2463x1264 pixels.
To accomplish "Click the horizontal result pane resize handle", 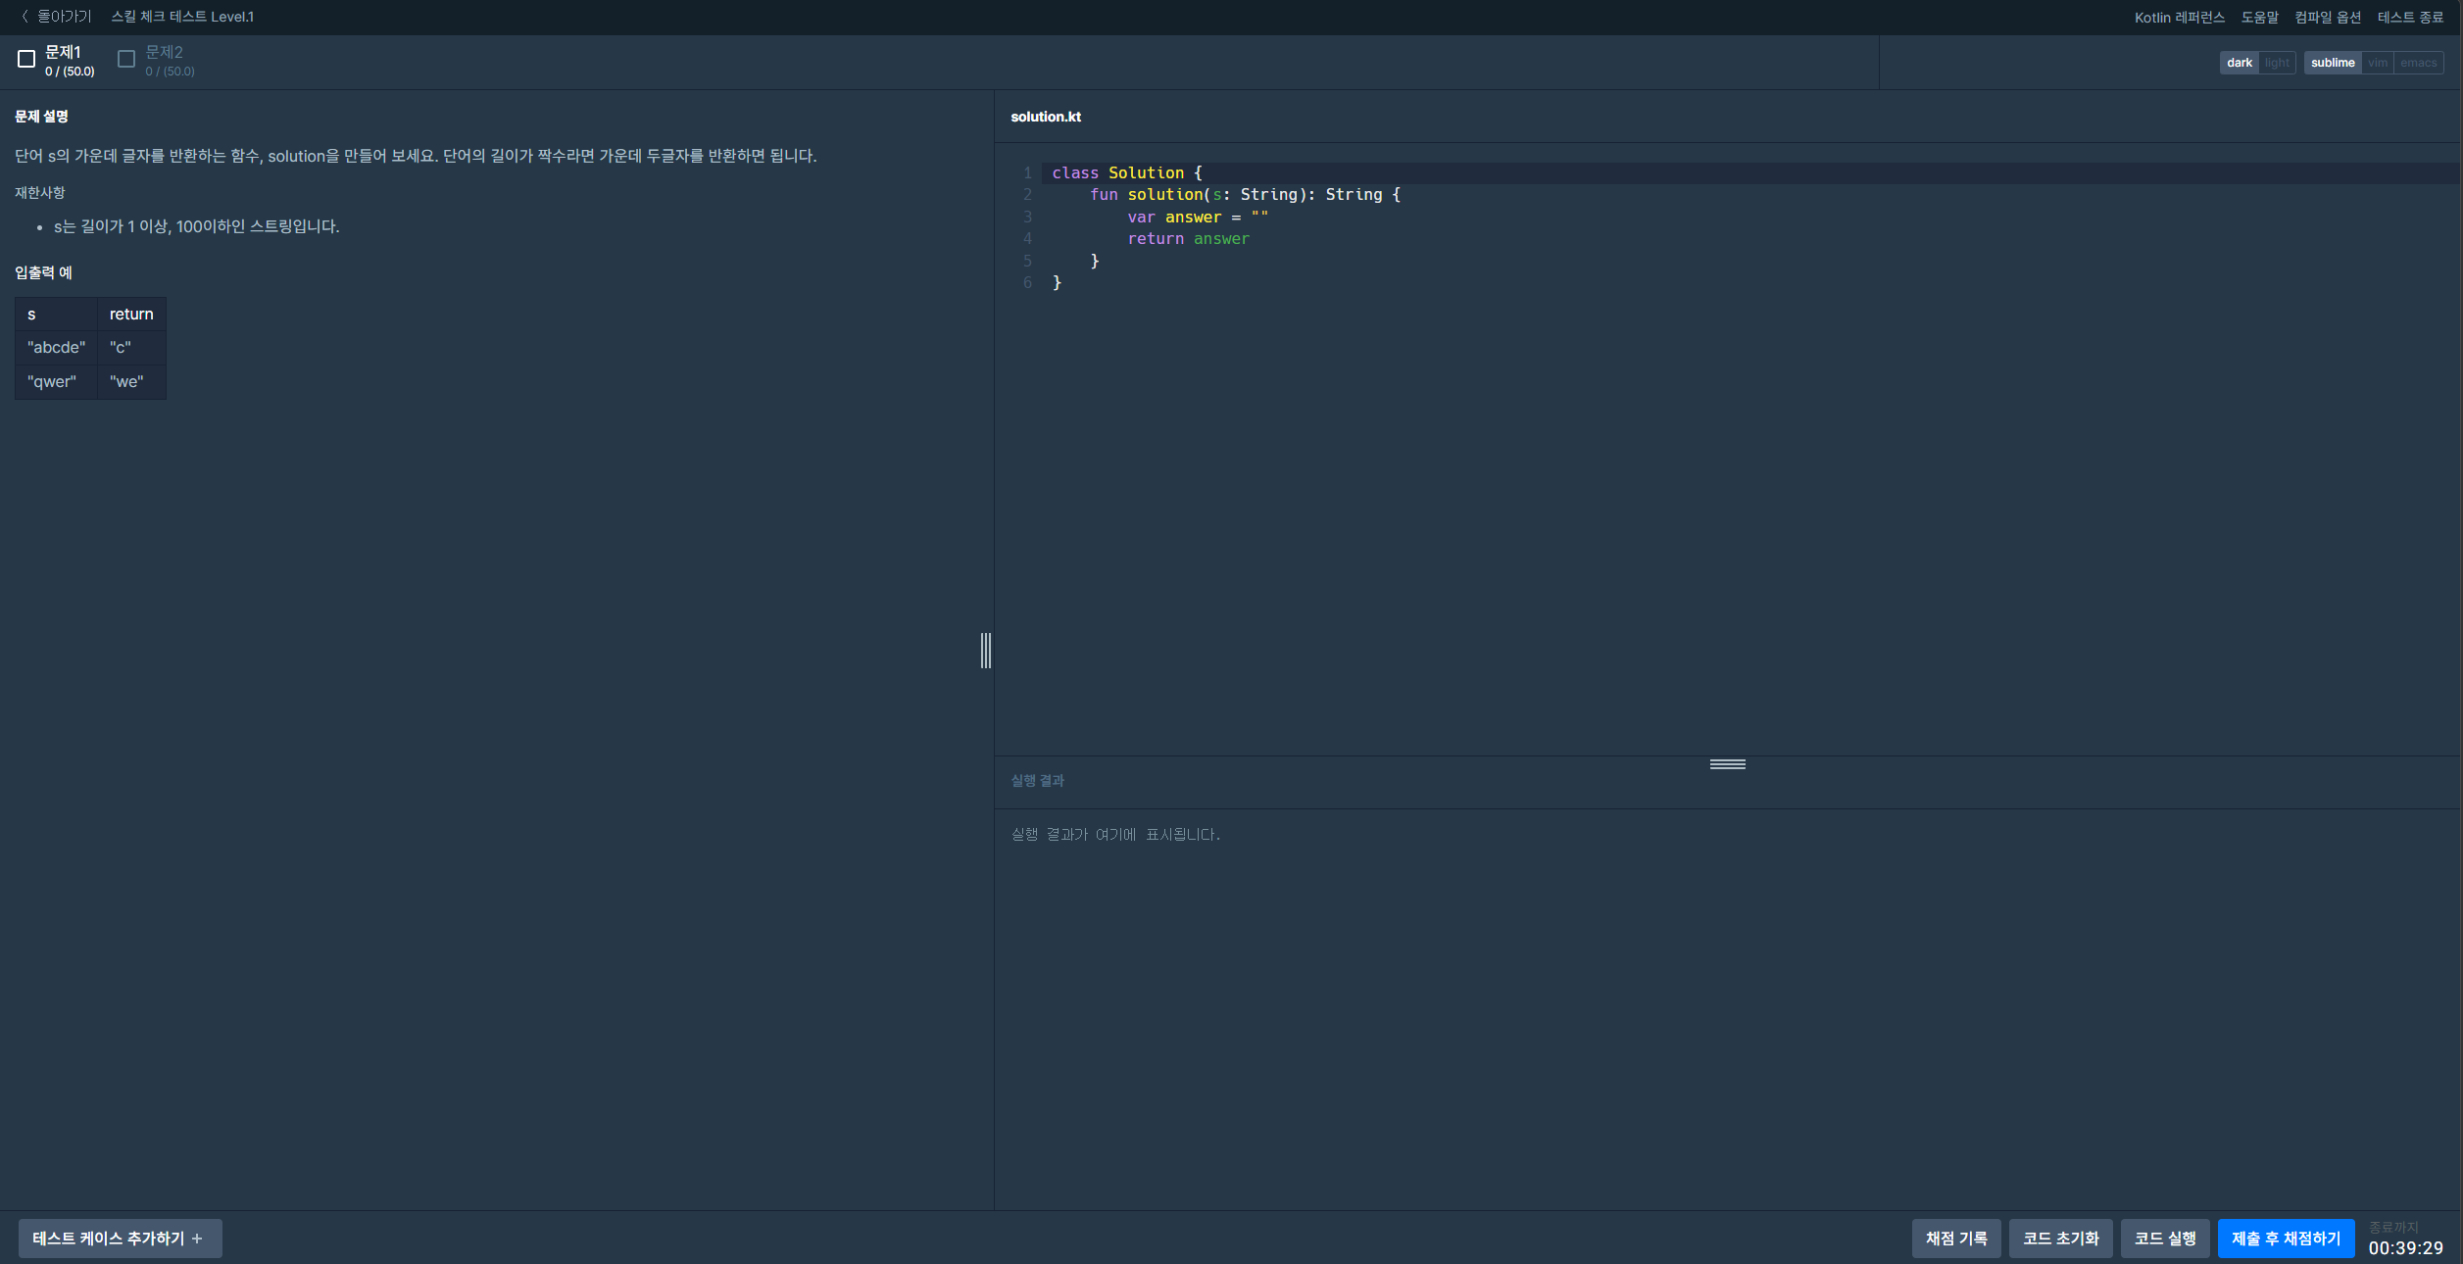I will [1727, 764].
